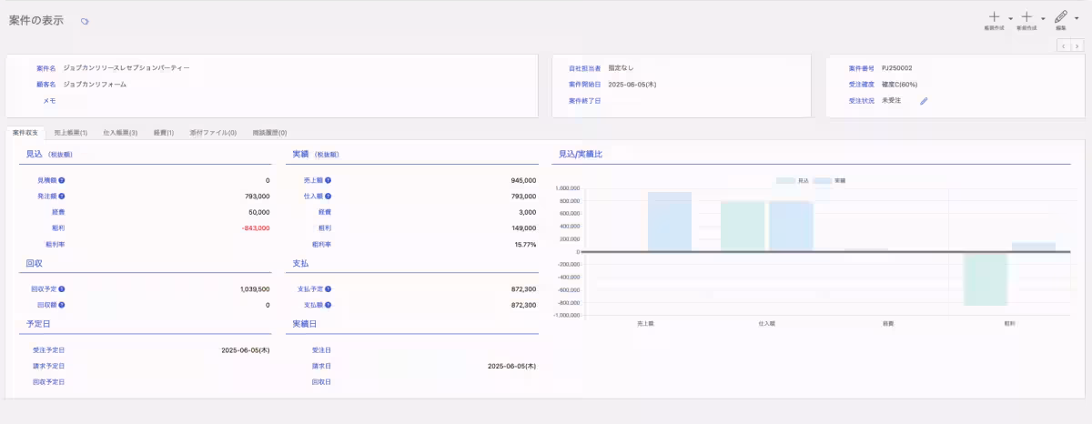
Task: Open help icon next to 仕入額
Action: [x=328, y=196]
